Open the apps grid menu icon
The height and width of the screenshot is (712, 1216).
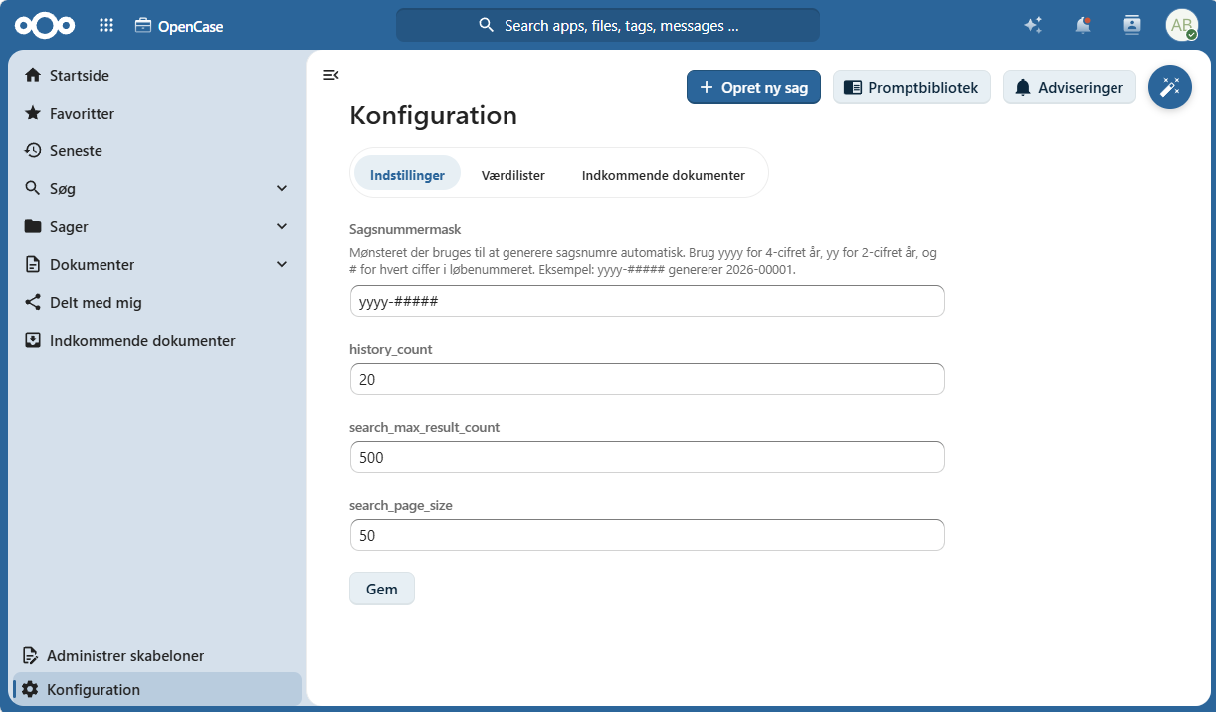(x=106, y=25)
